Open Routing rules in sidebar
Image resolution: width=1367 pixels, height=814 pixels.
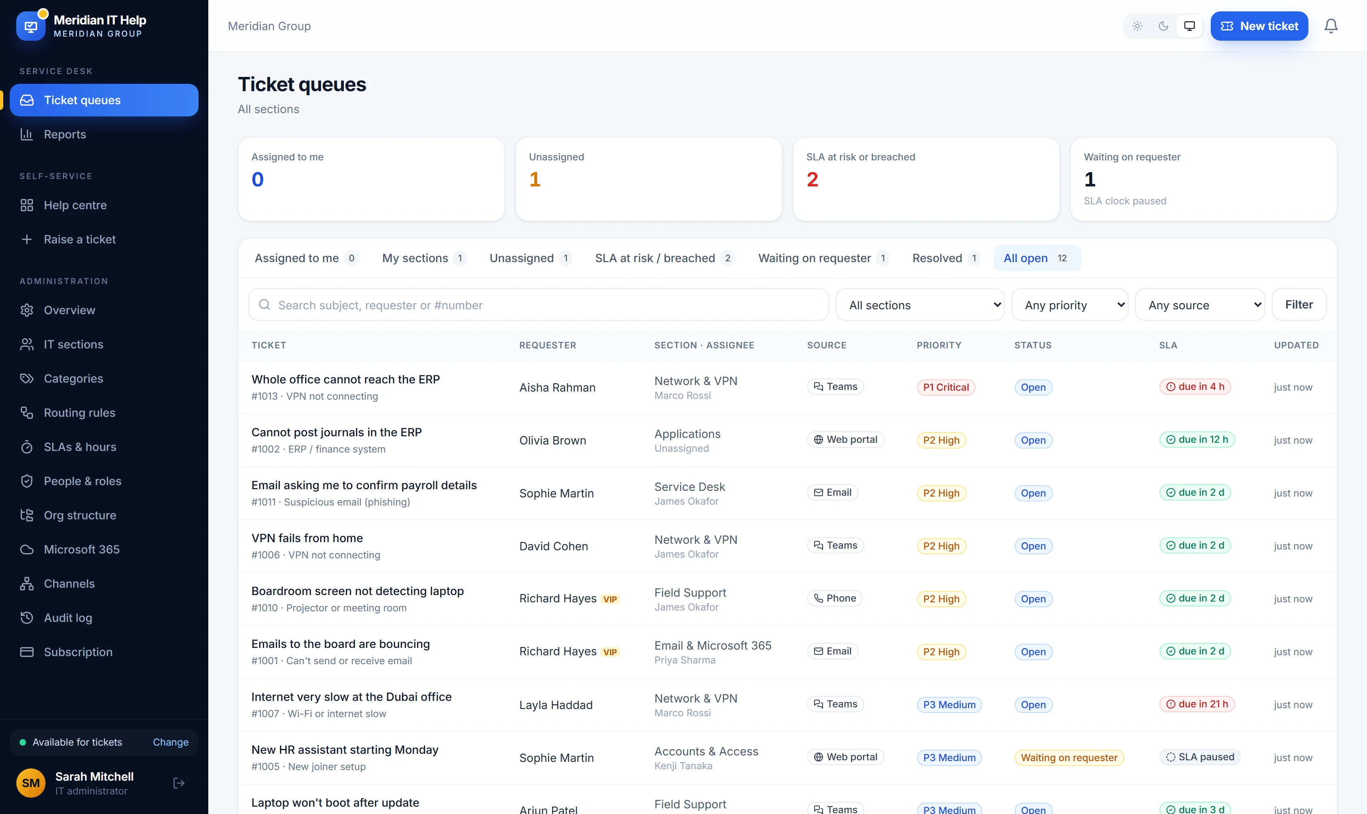tap(104, 412)
